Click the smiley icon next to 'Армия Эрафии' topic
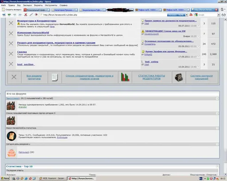Viewport: 227px width, 181px height. [143, 51]
